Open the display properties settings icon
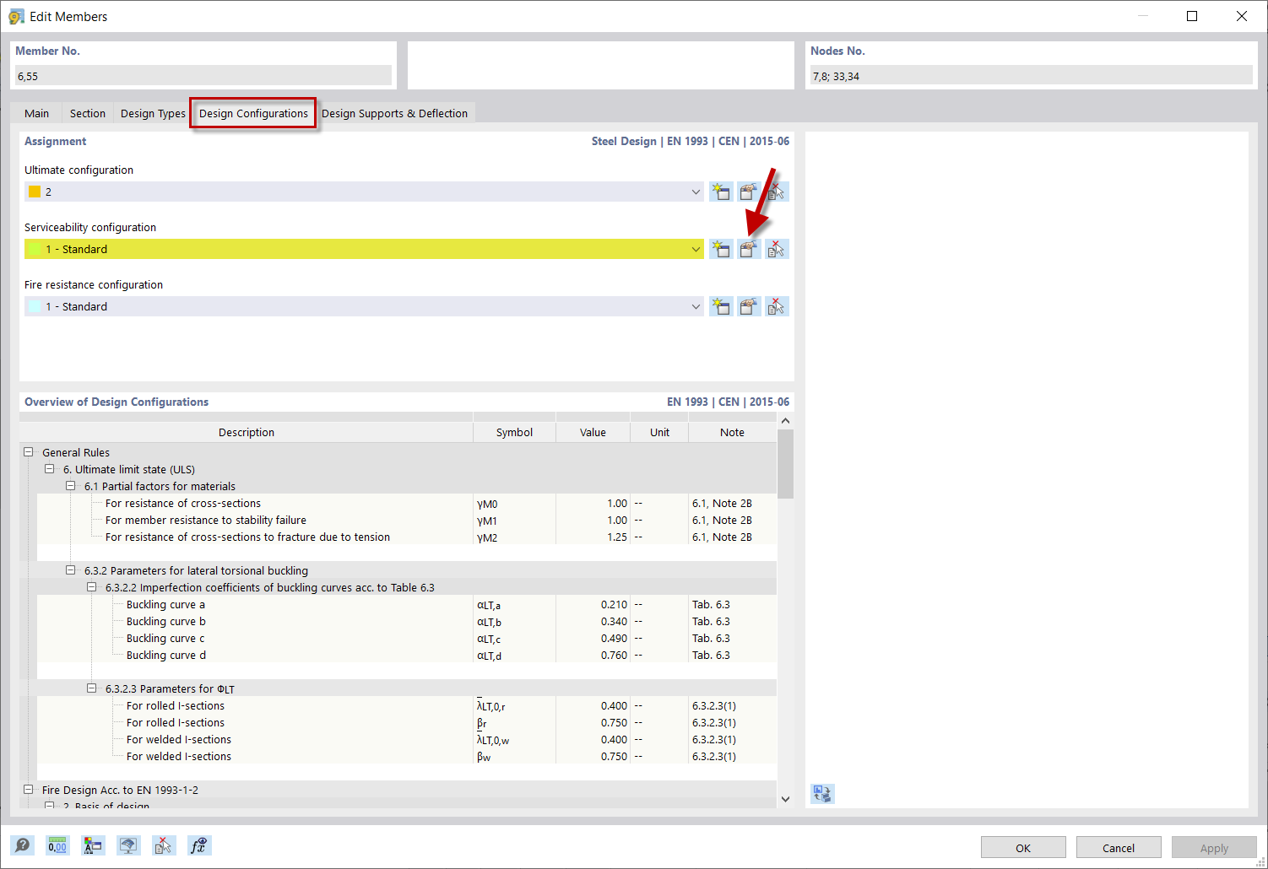This screenshot has width=1268, height=869. (93, 845)
